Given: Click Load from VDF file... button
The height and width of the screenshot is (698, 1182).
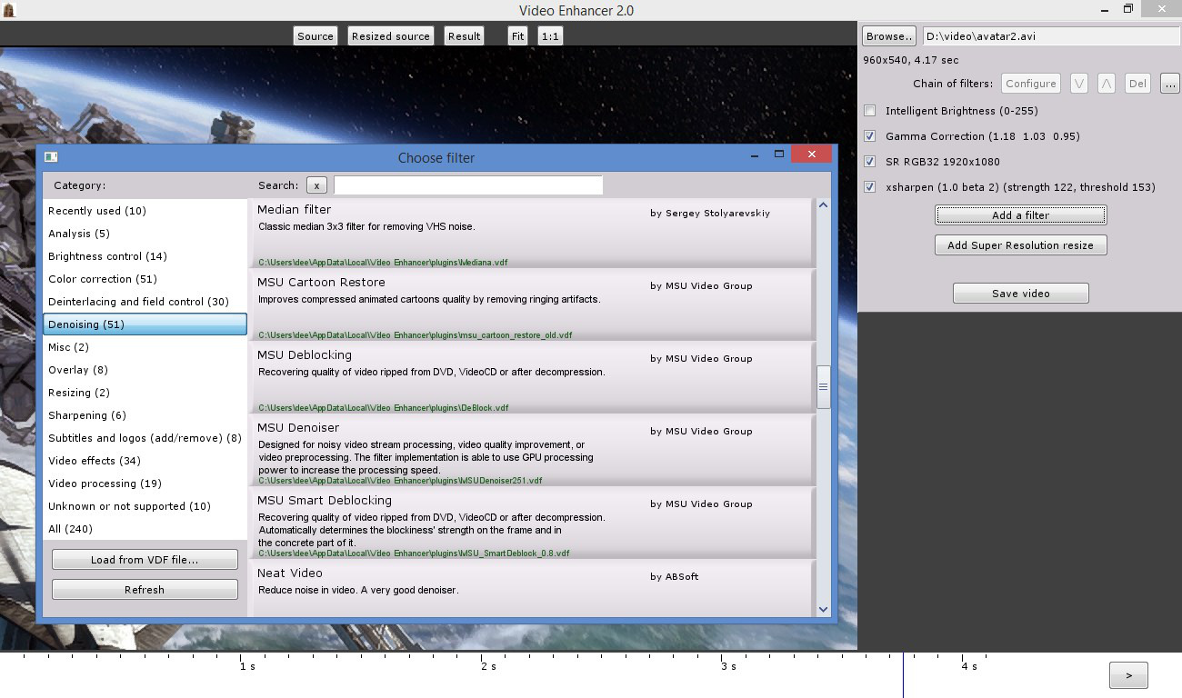Looking at the screenshot, I should coord(145,560).
